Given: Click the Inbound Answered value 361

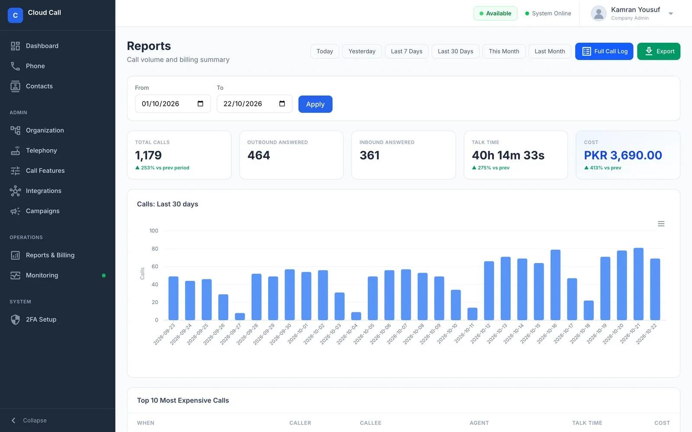Looking at the screenshot, I should pos(370,155).
